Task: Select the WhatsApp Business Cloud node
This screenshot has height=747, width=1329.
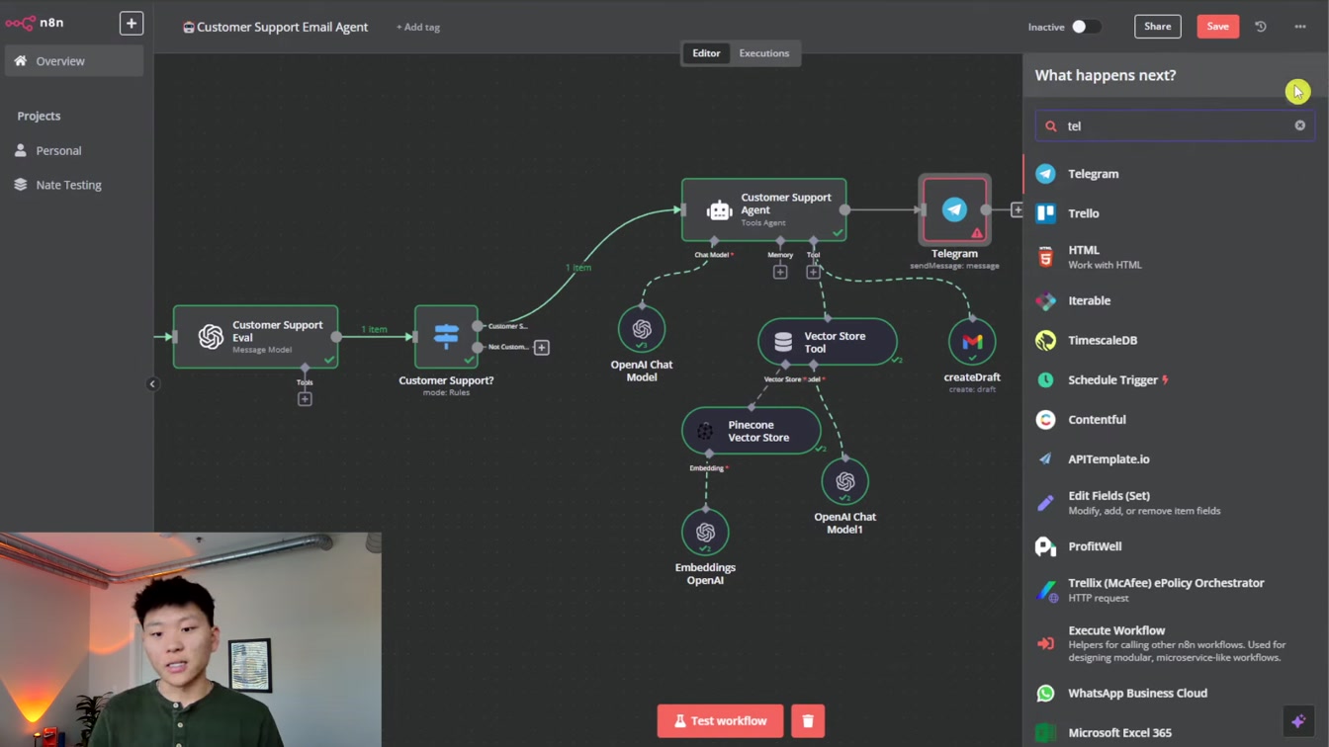Action: (x=1176, y=693)
